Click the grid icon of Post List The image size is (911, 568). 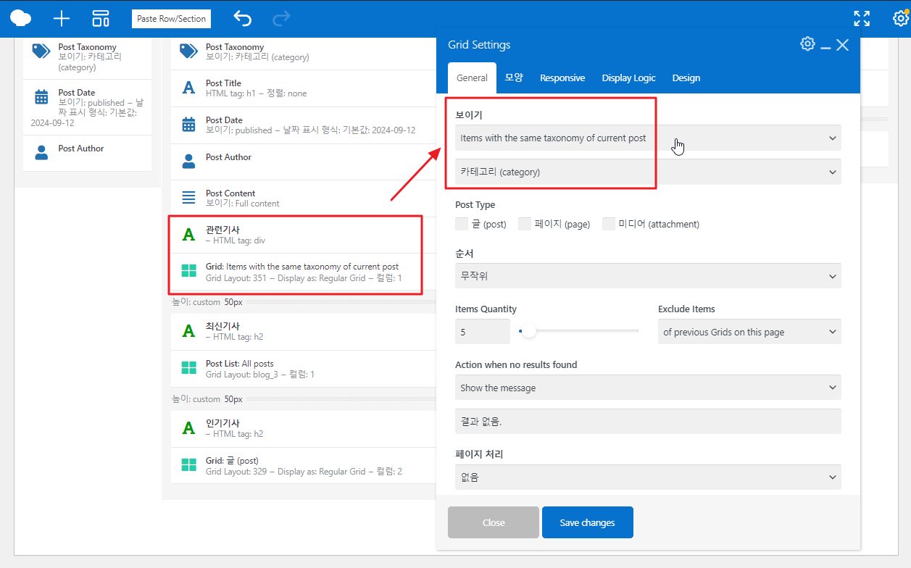(188, 367)
